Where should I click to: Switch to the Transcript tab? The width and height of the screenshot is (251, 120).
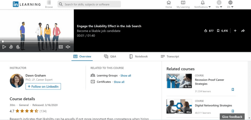coord(170,56)
